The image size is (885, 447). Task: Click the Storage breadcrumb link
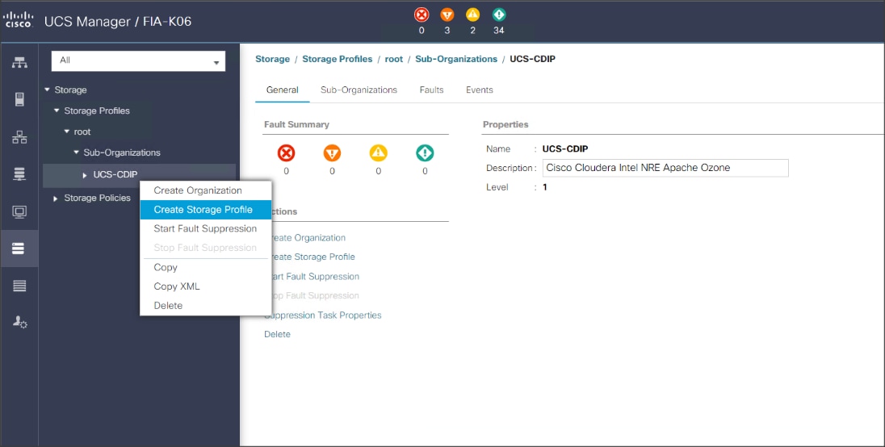tap(273, 59)
